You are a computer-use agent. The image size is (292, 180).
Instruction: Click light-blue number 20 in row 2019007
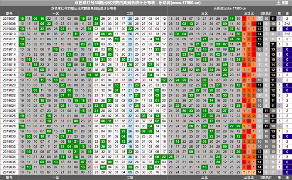[x=130, y=18]
